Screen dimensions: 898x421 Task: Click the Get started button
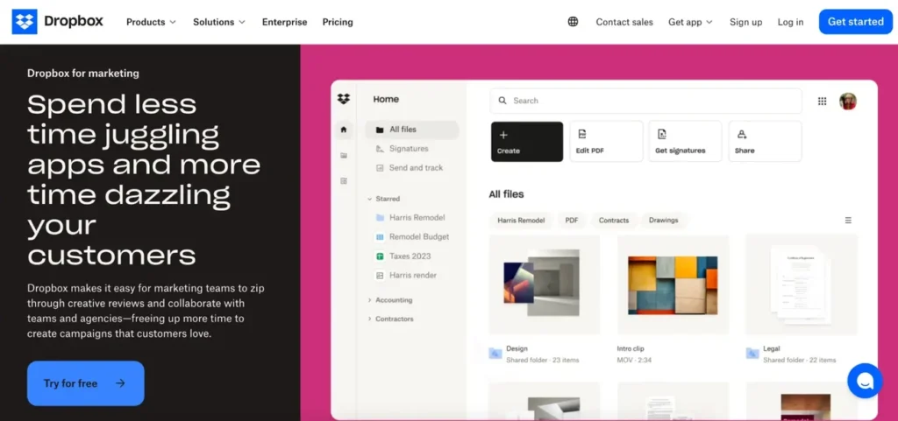[856, 22]
